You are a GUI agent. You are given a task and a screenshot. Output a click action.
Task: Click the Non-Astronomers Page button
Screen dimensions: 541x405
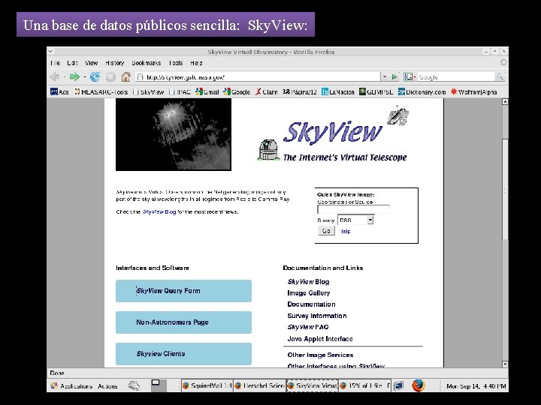[x=183, y=322]
